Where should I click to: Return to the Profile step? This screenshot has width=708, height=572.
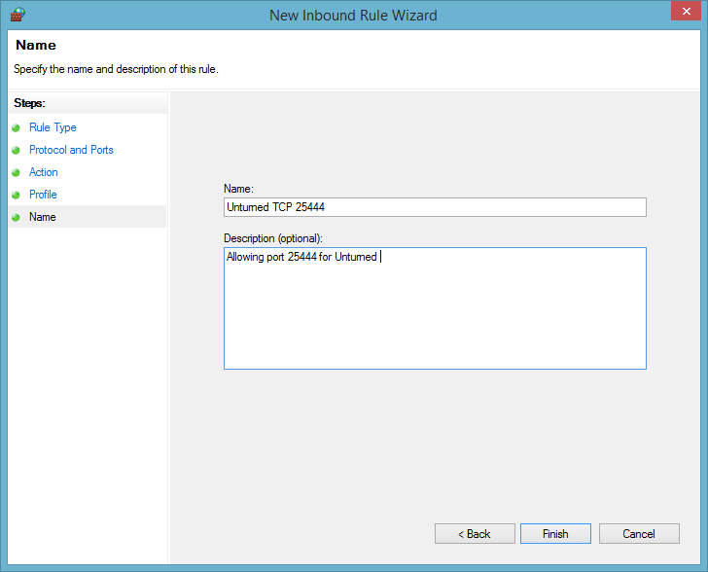click(43, 195)
